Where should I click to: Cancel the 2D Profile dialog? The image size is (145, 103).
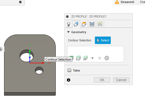(x=121, y=80)
